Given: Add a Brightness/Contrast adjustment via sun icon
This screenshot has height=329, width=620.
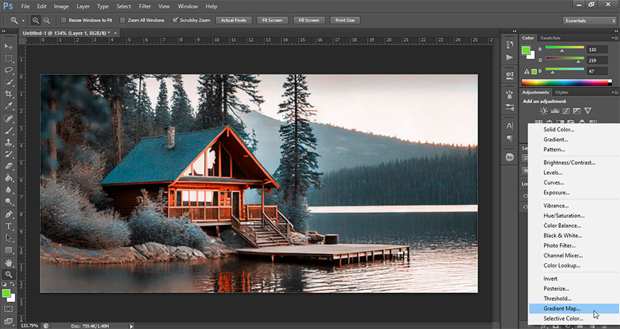Looking at the screenshot, I should coord(543,110).
